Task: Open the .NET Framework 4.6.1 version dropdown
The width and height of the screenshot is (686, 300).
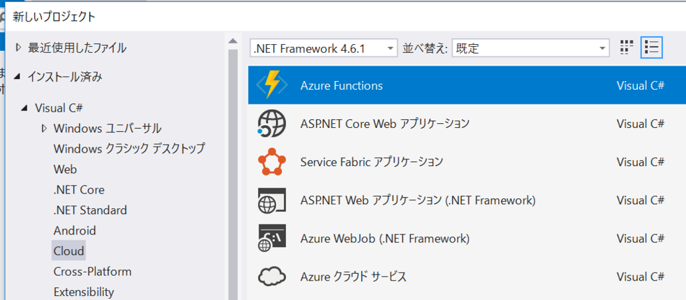Action: tap(324, 48)
